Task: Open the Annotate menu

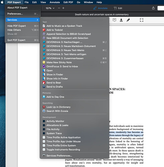Action: 55,2
